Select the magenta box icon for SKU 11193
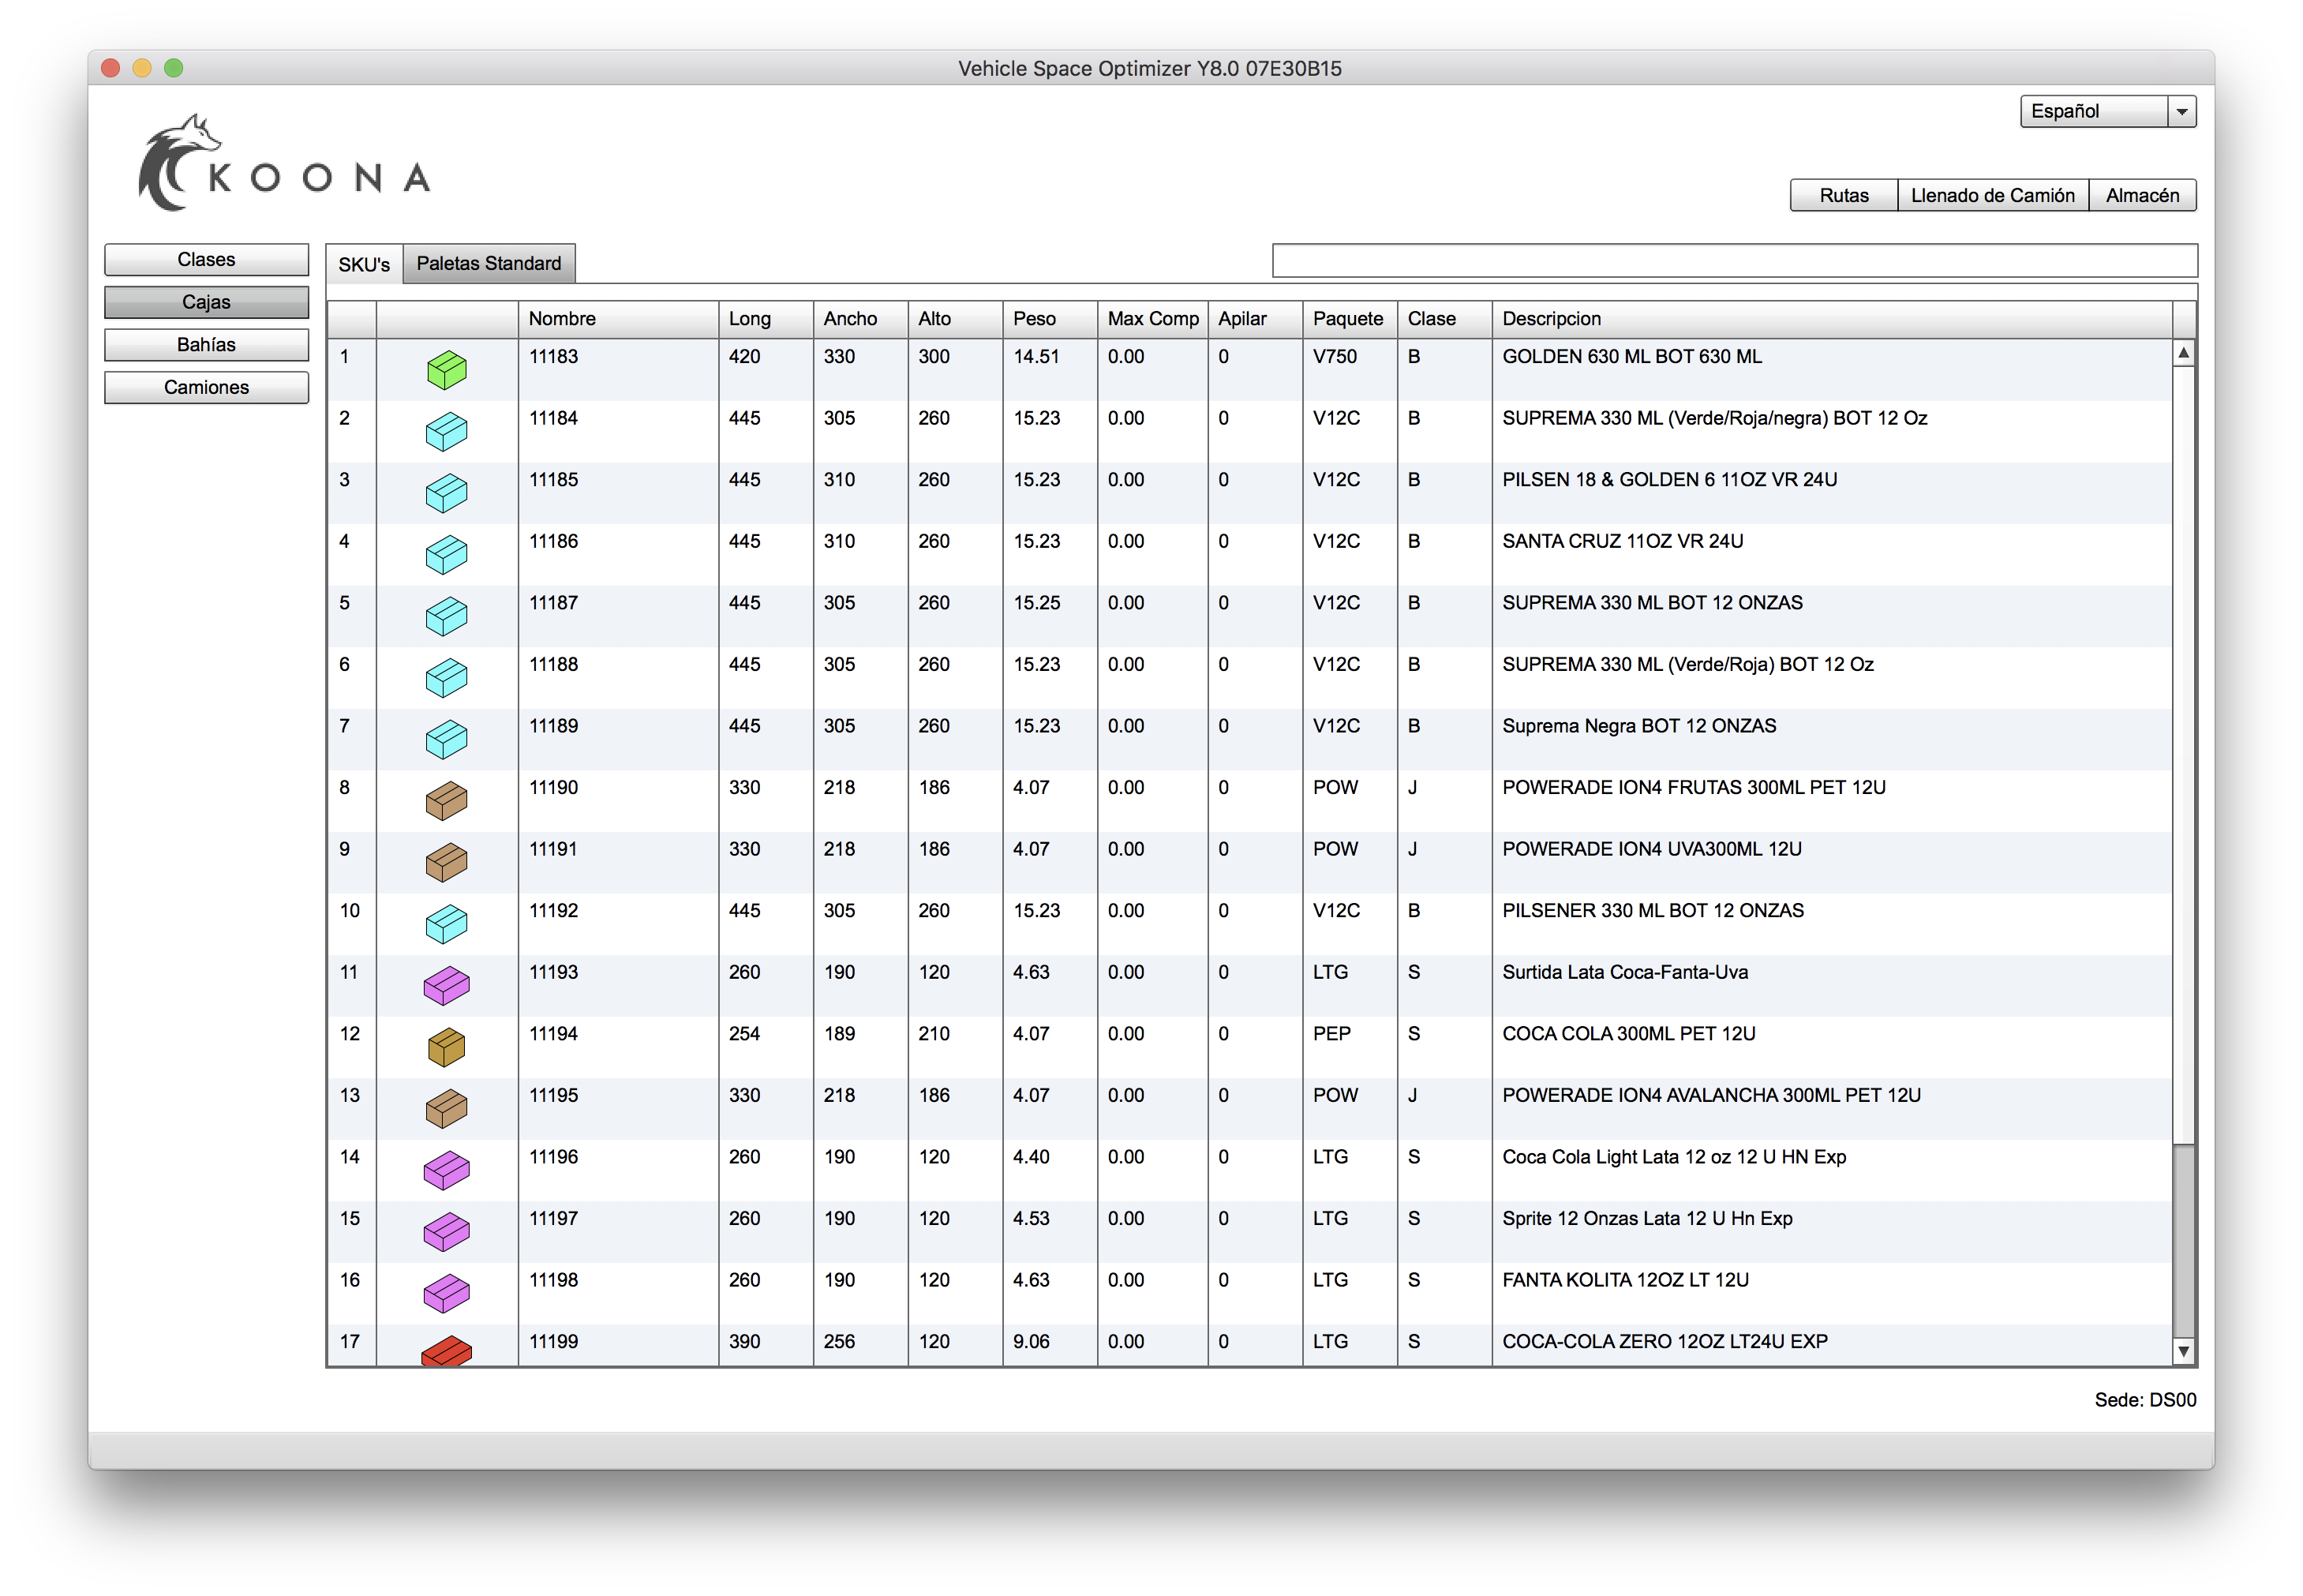Screen dimensions: 2303x1596 (x=446, y=986)
